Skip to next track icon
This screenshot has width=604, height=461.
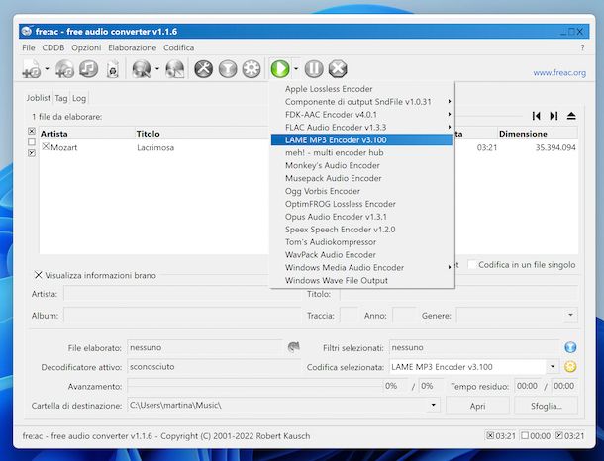(x=554, y=117)
